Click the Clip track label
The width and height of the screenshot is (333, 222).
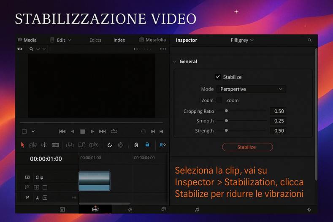pyautogui.click(x=39, y=177)
